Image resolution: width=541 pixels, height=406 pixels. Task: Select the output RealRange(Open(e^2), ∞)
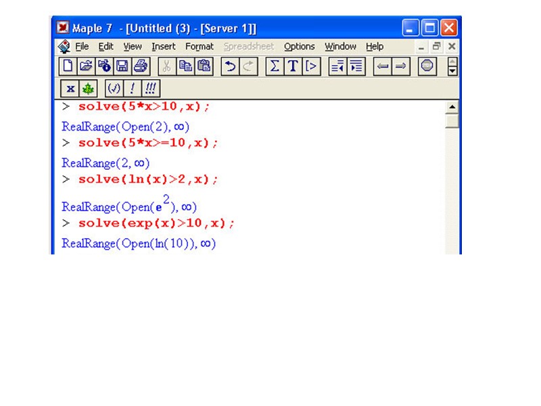tap(129, 204)
